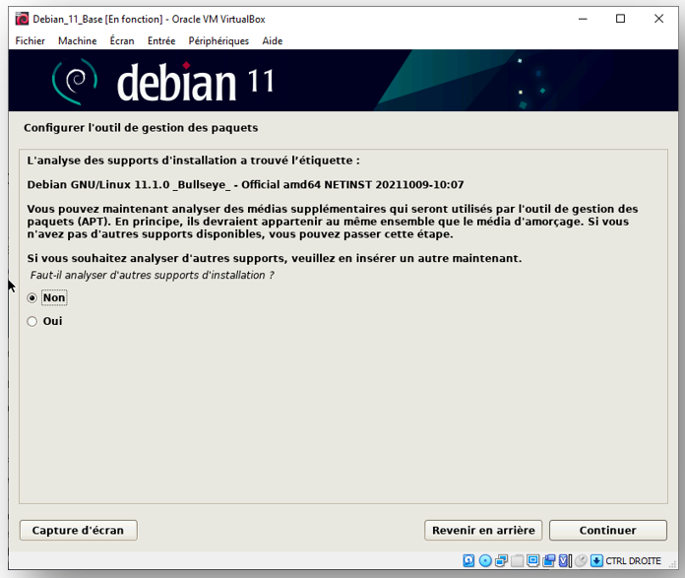Click the network adapters status icon
This screenshot has width=685, height=578.
tap(501, 560)
